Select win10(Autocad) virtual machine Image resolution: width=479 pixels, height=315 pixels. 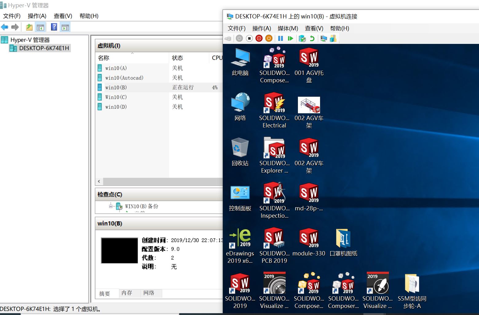point(124,78)
